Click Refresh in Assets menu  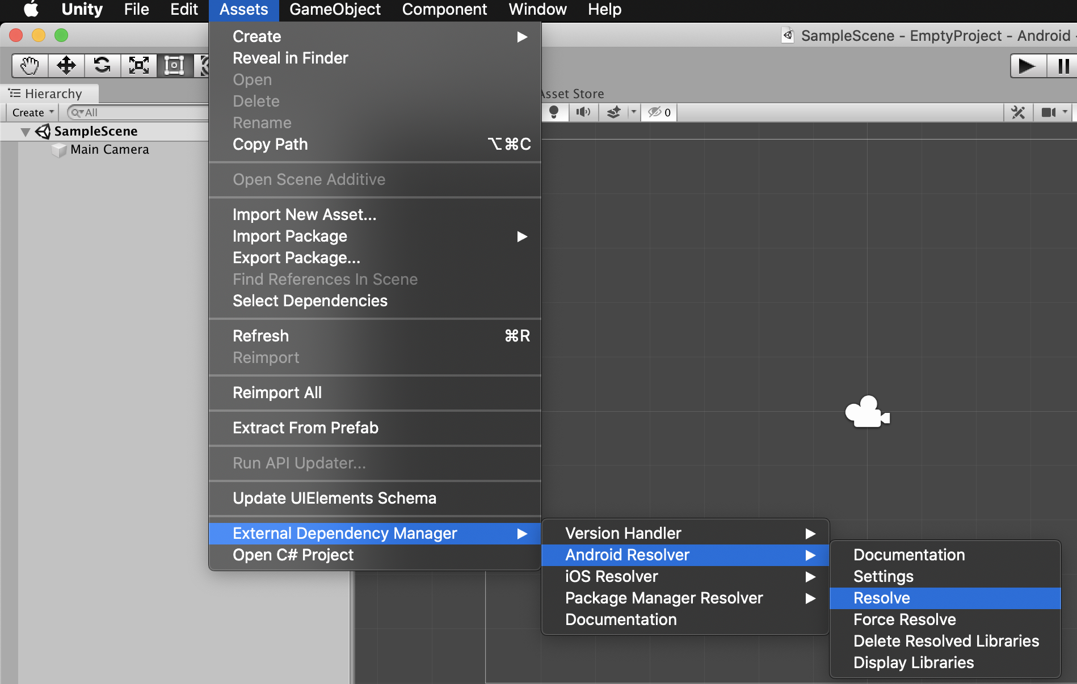(375, 336)
